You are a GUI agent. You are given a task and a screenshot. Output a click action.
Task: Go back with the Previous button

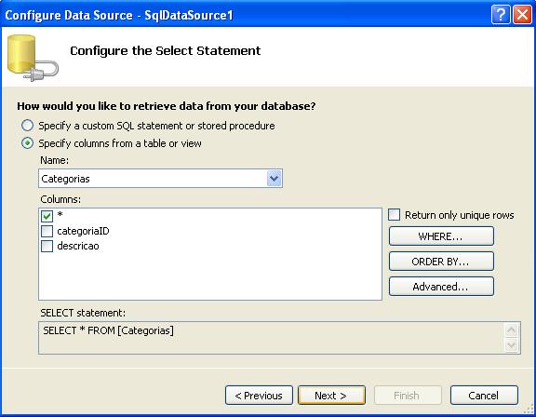[x=259, y=396]
